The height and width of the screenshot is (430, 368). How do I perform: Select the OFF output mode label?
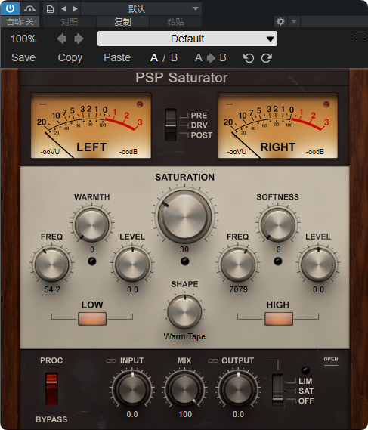(x=306, y=401)
